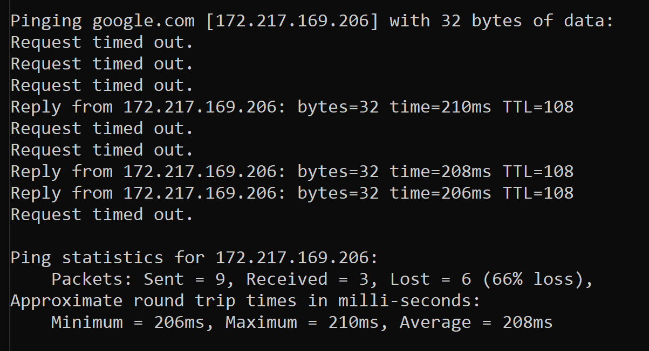649x351 pixels.
Task: Click the "Approximate round trip times" line
Action: [245, 301]
